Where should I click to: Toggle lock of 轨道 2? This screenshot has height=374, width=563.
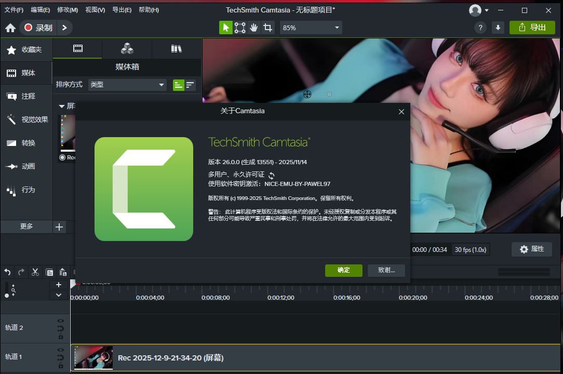click(61, 336)
